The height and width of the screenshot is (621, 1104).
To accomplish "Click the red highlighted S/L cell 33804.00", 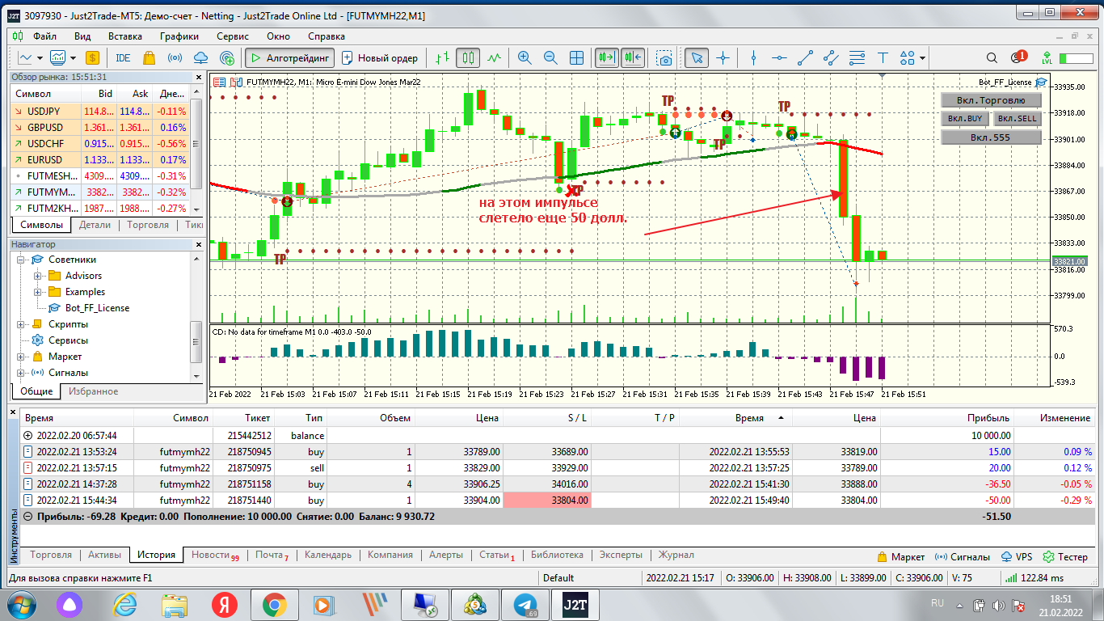I will (546, 501).
